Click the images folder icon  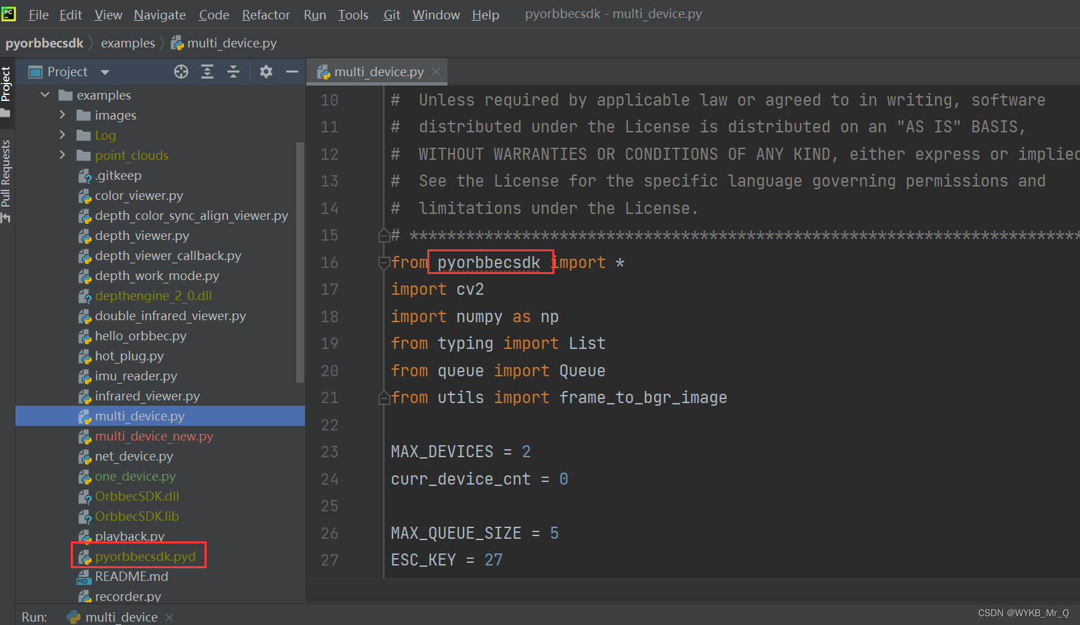click(84, 115)
